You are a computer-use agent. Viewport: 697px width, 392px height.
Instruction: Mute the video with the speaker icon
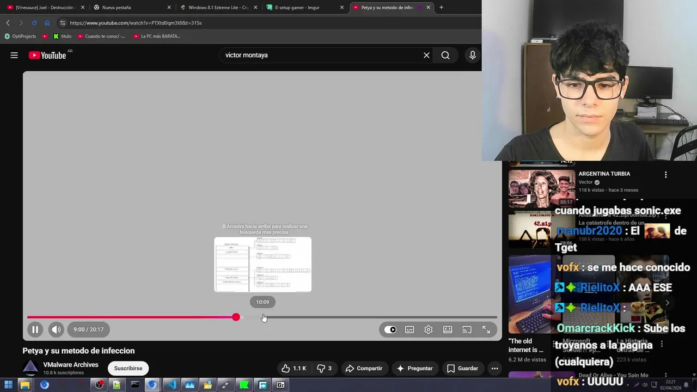[56, 329]
